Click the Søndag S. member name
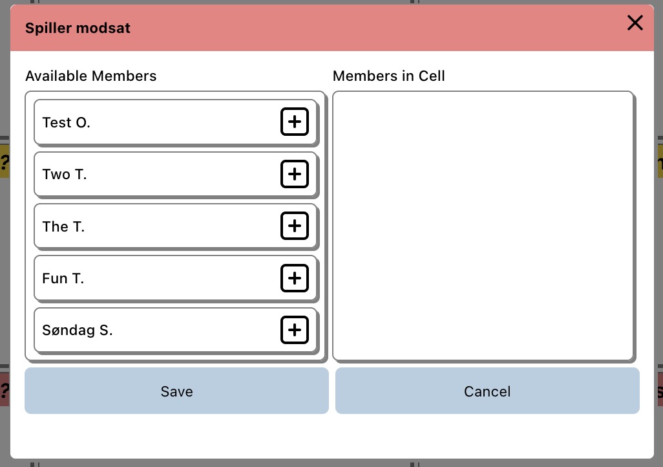Viewport: 663px width, 467px height. (x=77, y=331)
